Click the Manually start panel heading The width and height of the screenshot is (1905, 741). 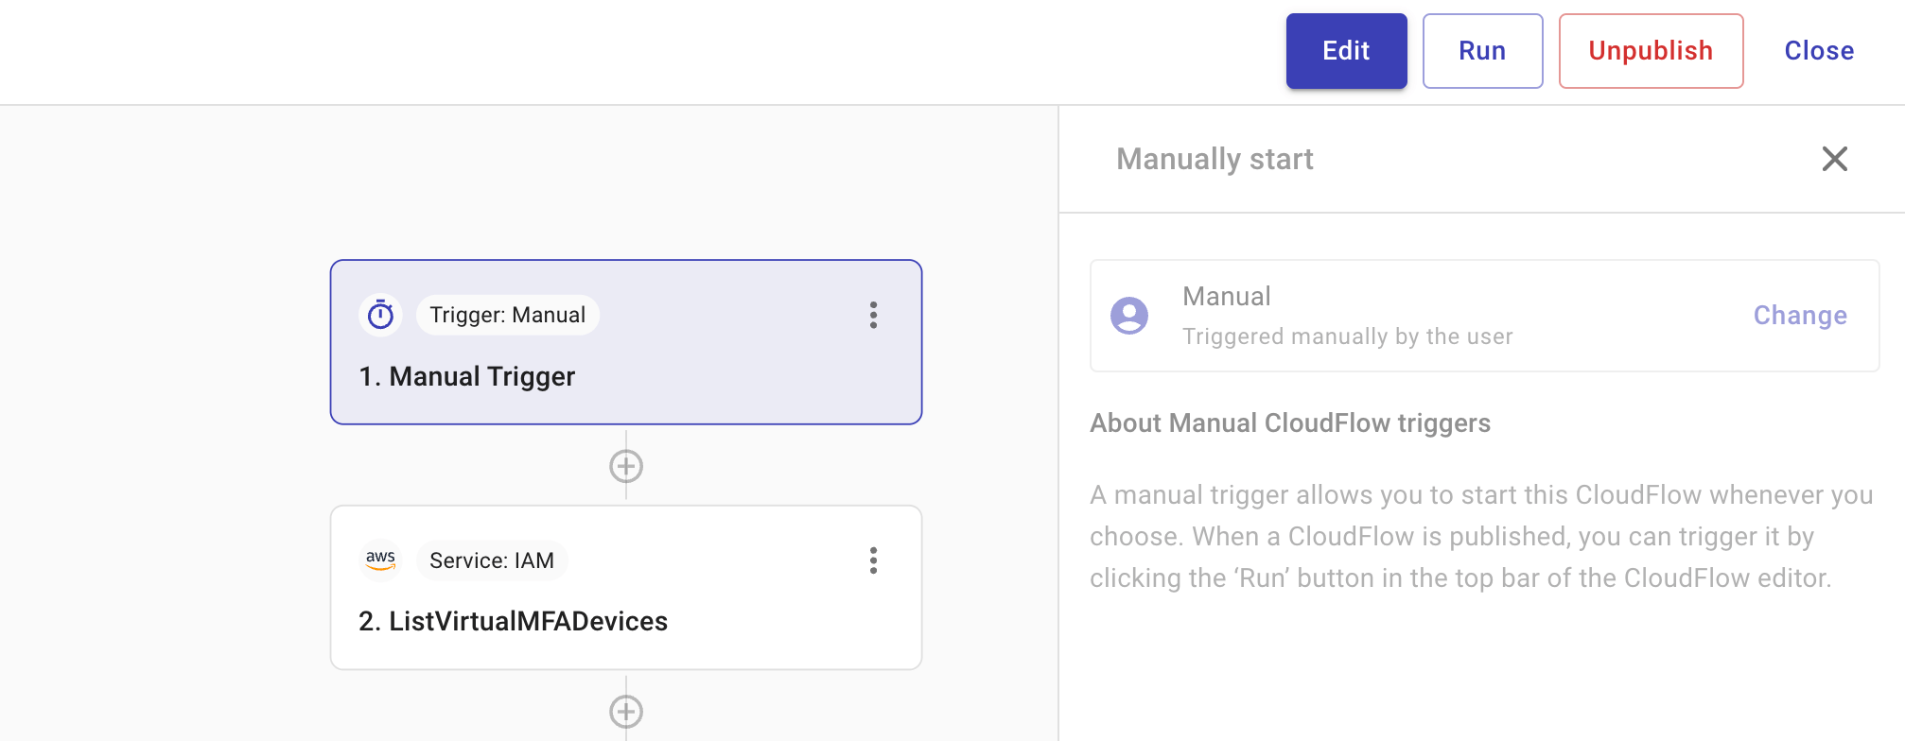tap(1215, 159)
